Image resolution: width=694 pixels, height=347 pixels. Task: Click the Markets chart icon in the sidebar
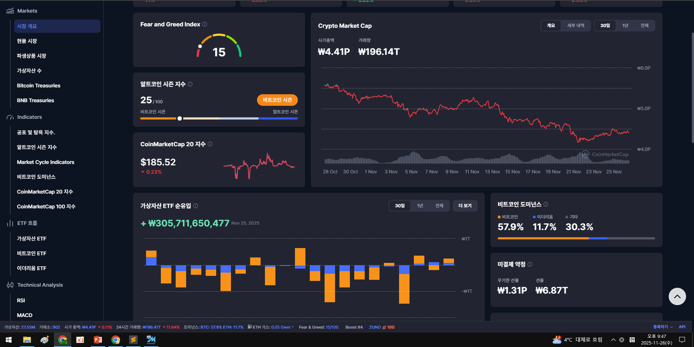tap(10, 11)
